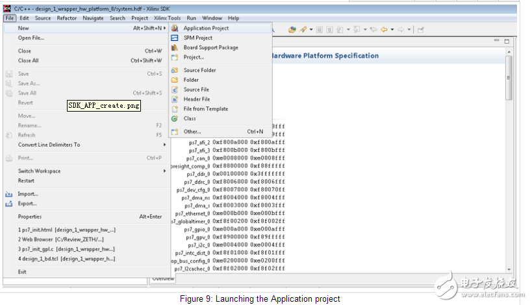Select File from Template entry
The width and height of the screenshot is (530, 305).
click(205, 109)
